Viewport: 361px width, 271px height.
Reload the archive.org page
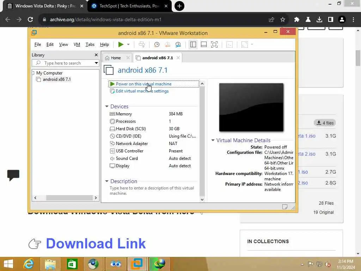[30, 19]
